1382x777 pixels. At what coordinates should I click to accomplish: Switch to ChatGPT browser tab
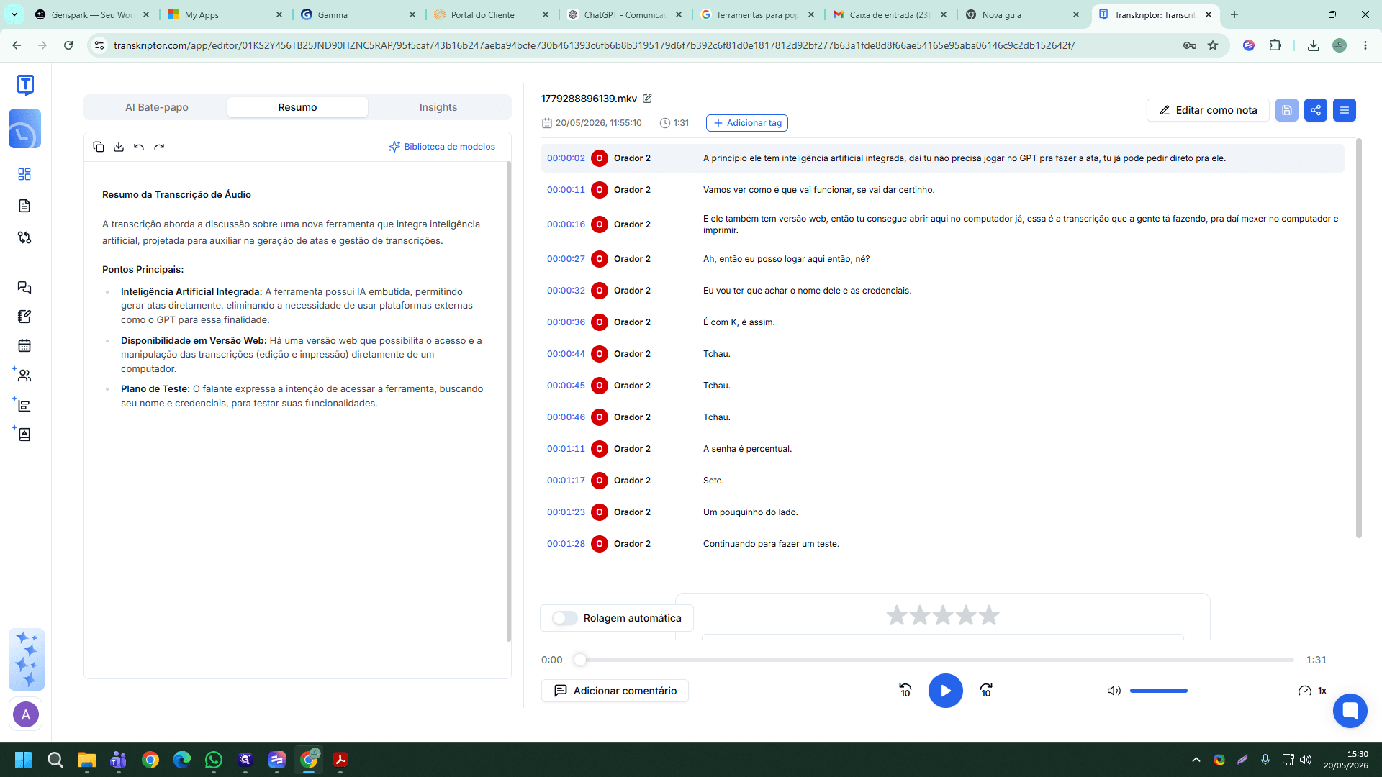point(625,14)
